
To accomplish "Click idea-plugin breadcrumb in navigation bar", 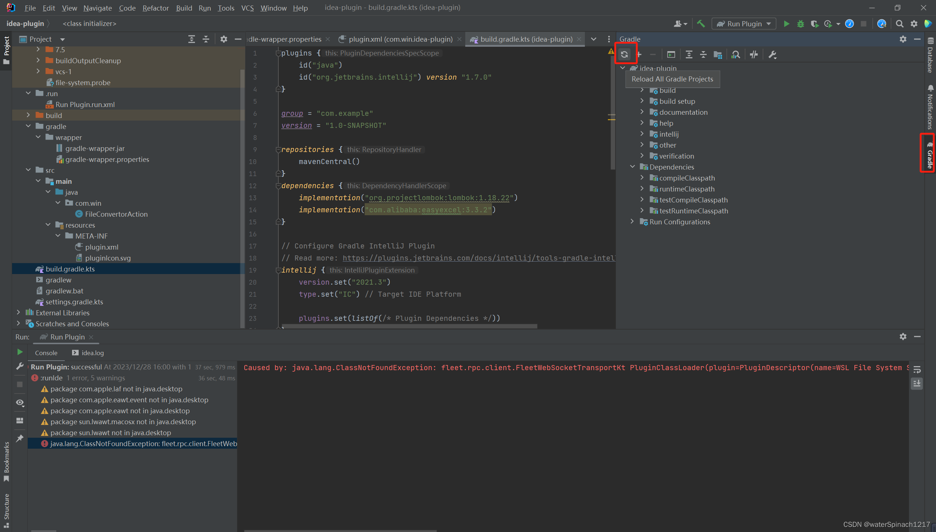I will (25, 23).
